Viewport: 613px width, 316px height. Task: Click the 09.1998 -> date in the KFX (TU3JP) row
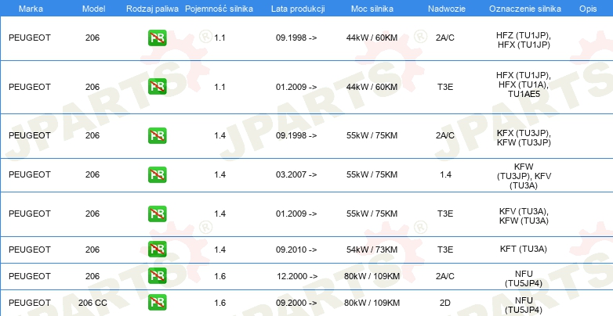(296, 135)
